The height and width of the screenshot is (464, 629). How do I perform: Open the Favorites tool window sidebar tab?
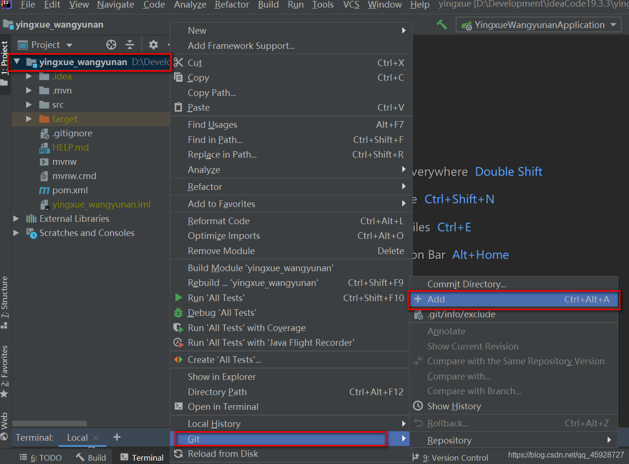tap(4, 371)
